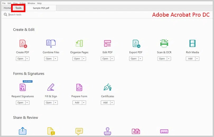Click Open under Request Signatures
Screen dimensions: 214x137
[20, 102]
